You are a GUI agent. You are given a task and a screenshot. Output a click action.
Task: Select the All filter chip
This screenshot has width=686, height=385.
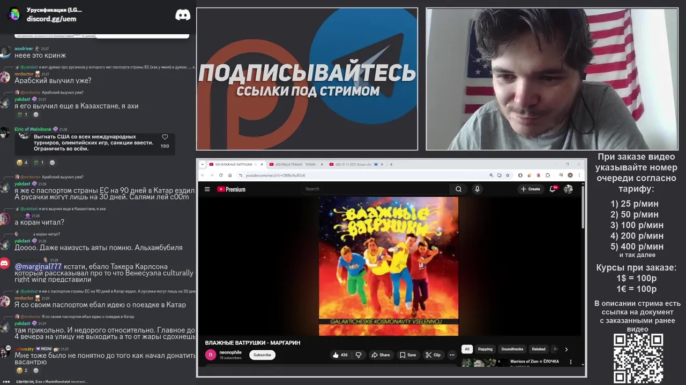467,349
